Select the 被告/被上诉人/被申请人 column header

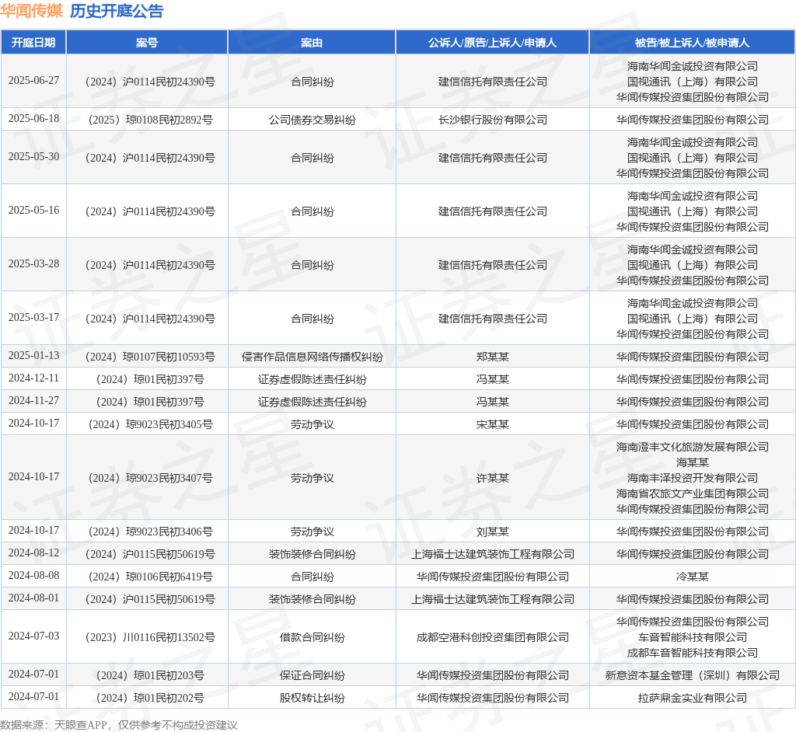(692, 43)
